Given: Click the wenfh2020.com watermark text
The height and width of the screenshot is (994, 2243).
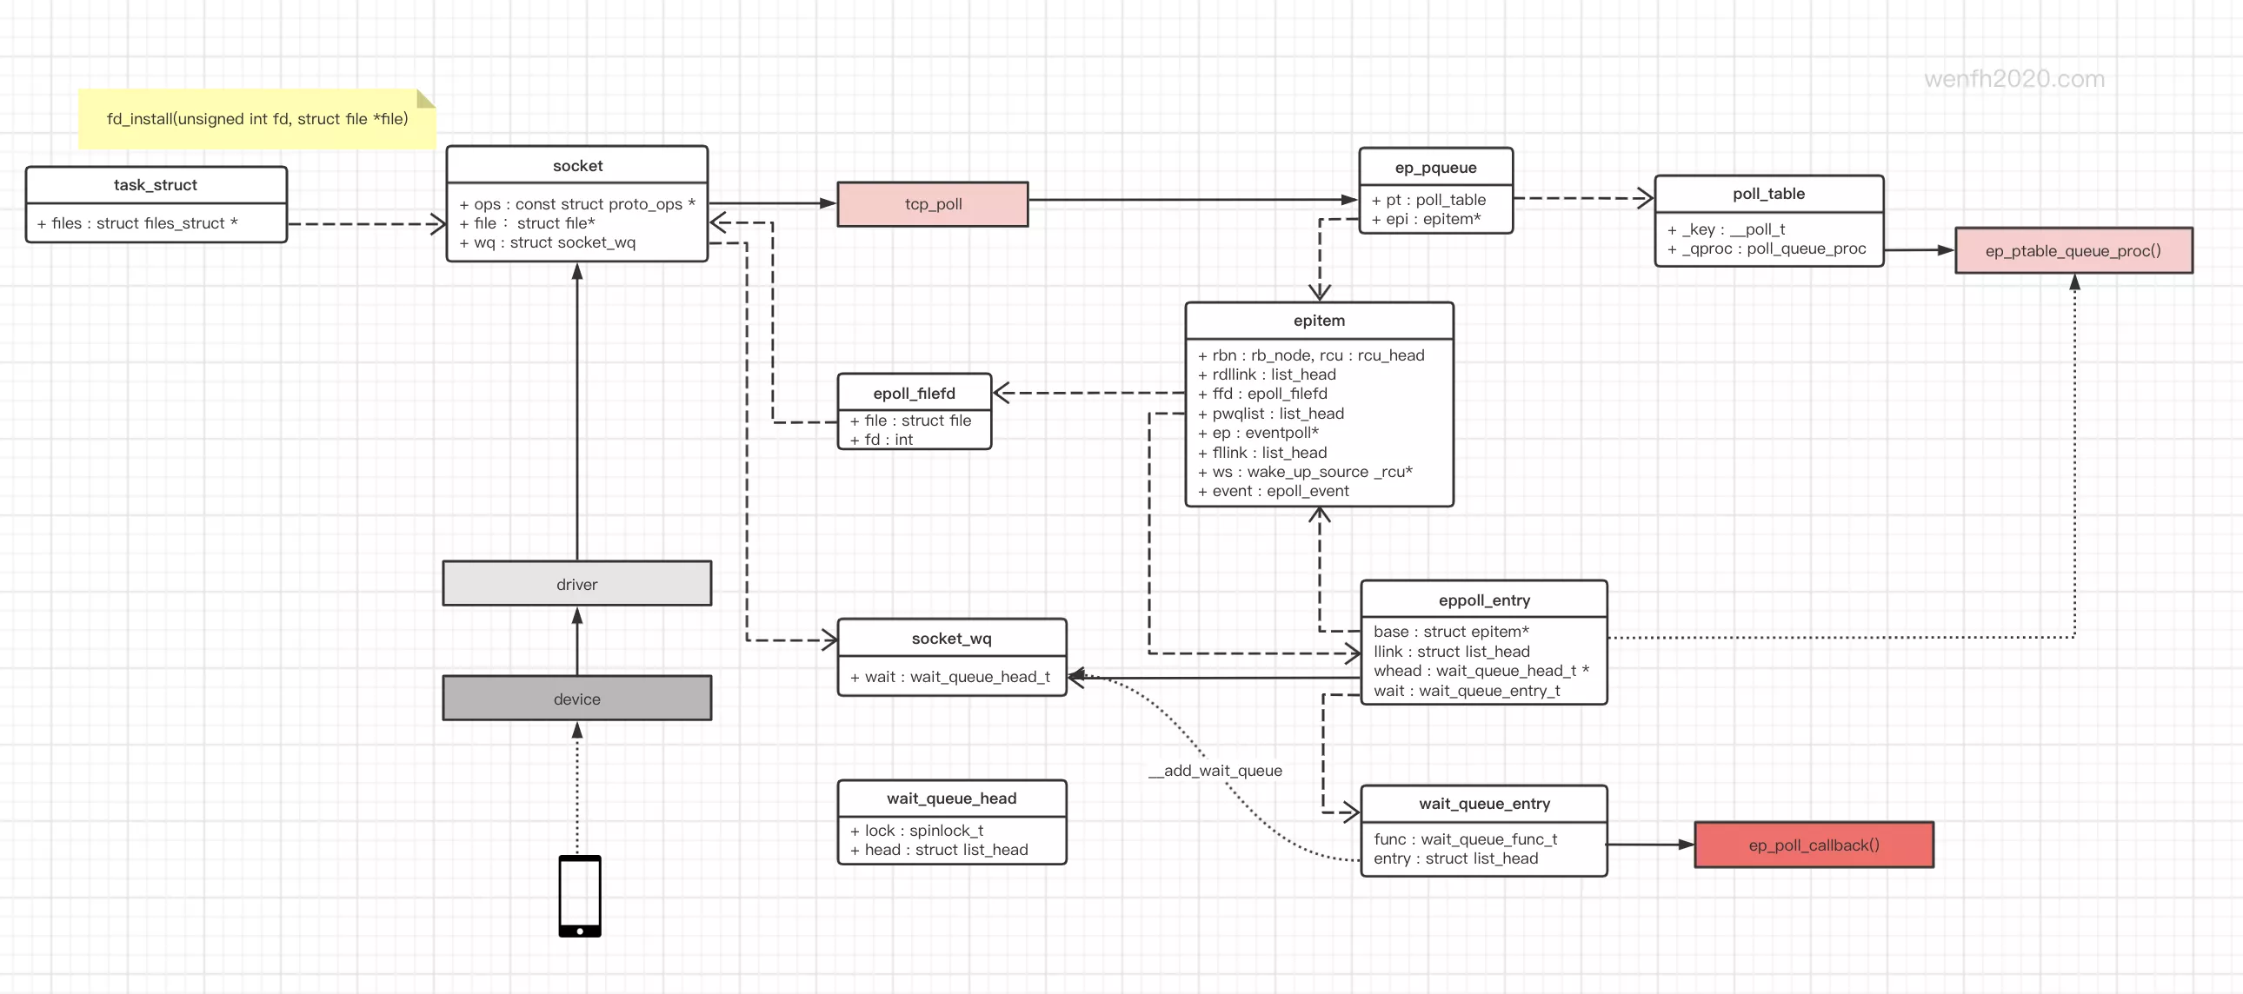Looking at the screenshot, I should (2014, 79).
